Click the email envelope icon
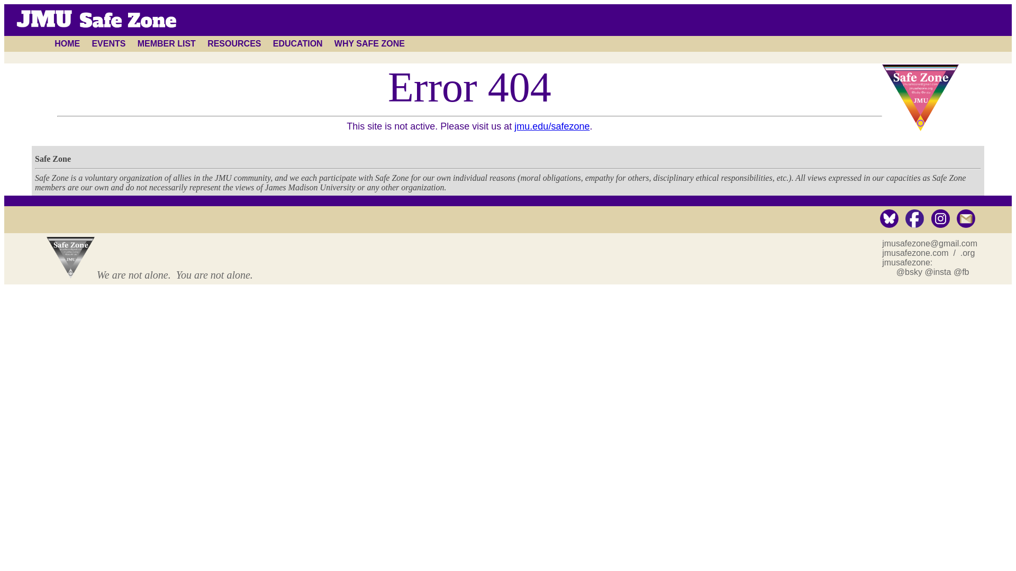This screenshot has height=571, width=1016. [x=966, y=219]
